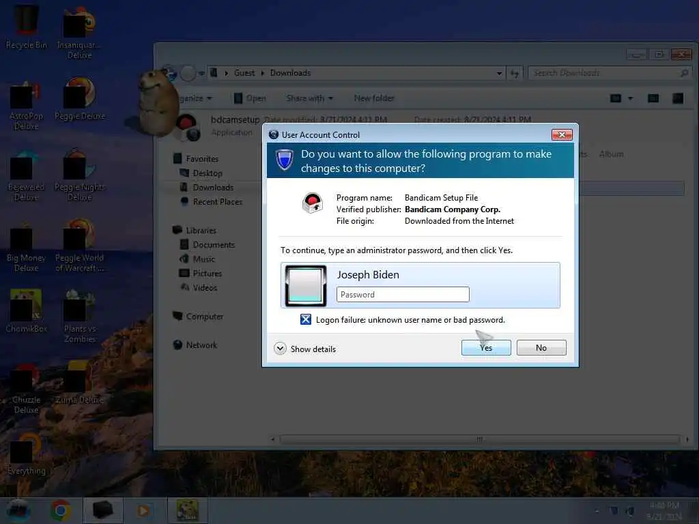Image resolution: width=699 pixels, height=524 pixels.
Task: Click the administrator Password input field
Action: click(403, 295)
